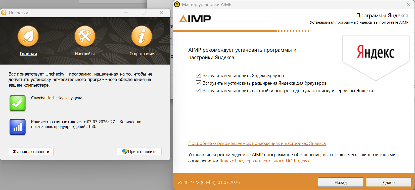Click the blue bar chart statistics icon

click(x=18, y=127)
